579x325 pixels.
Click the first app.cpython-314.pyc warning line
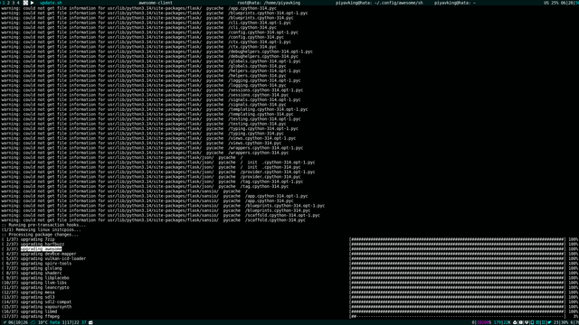tap(138, 8)
